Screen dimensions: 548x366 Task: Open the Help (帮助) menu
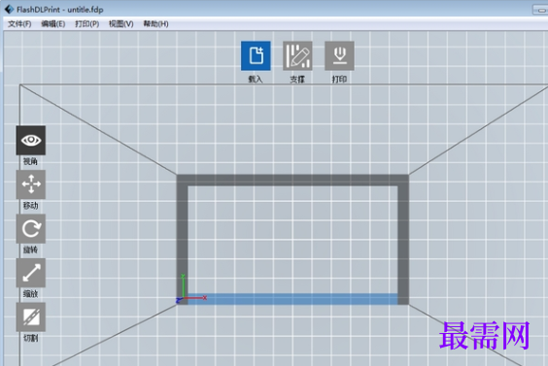click(x=155, y=23)
